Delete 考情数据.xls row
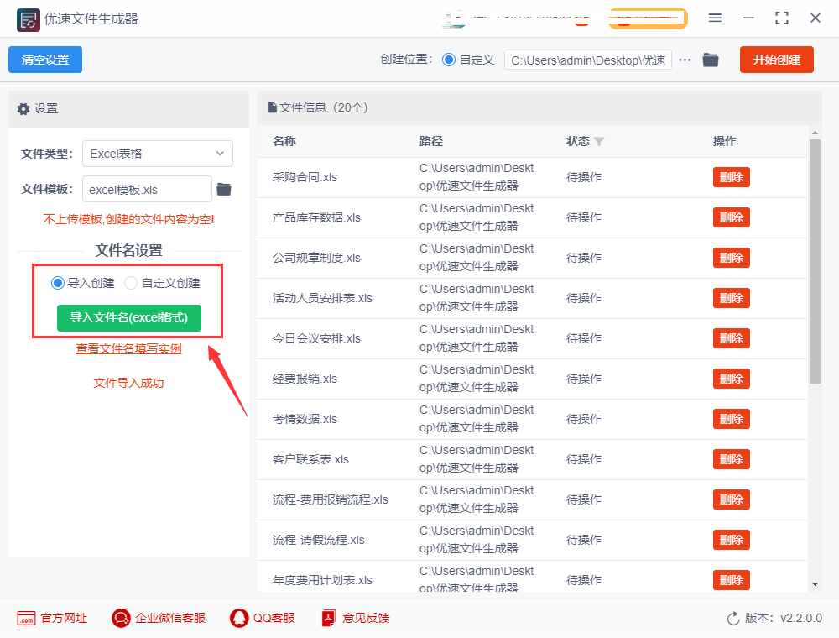The image size is (839, 638). point(731,419)
